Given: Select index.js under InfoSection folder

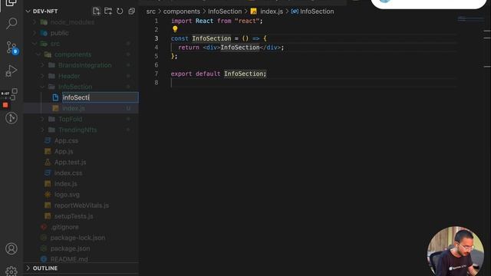Looking at the screenshot, I should 74,108.
